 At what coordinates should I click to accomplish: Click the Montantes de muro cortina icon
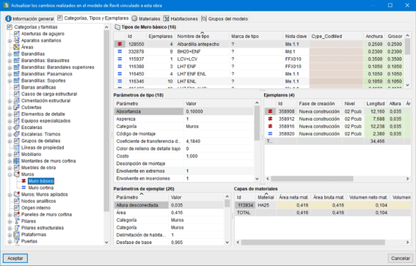(16, 160)
